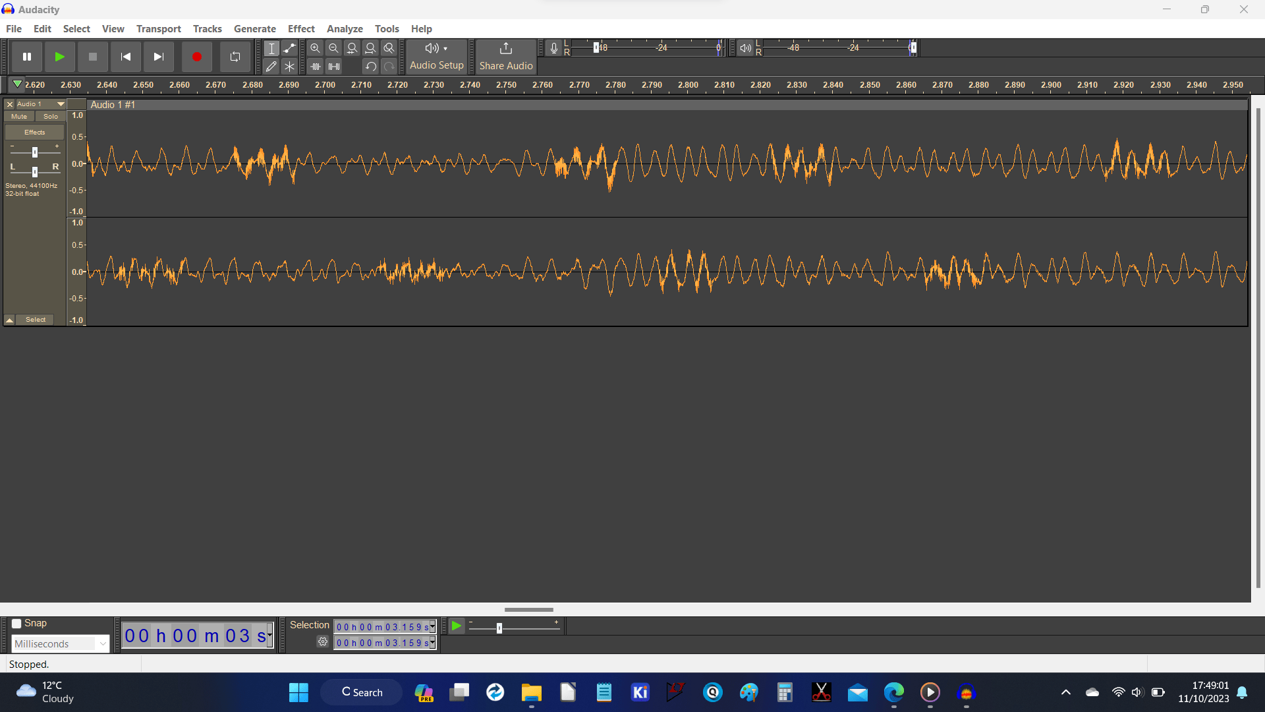
Task: Show hidden system tray icons
Action: (x=1066, y=692)
